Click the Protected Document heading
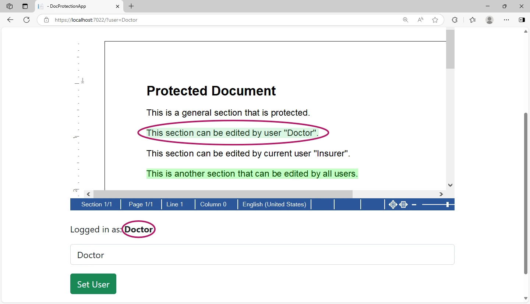530x304 pixels. click(x=211, y=91)
